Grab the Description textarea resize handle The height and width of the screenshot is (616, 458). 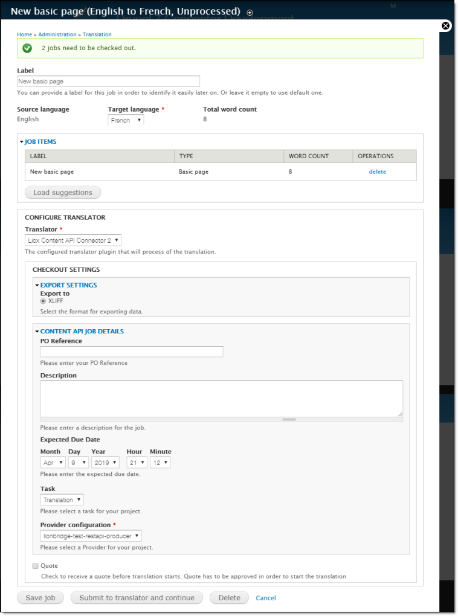pos(289,419)
